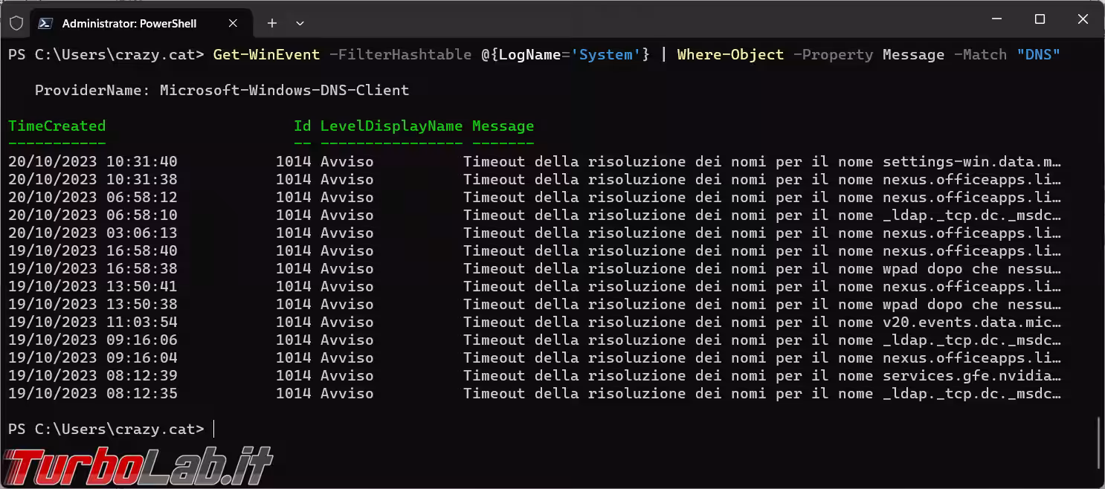This screenshot has width=1105, height=489.
Task: Click the PowerShell icon in the tab
Action: [x=45, y=23]
